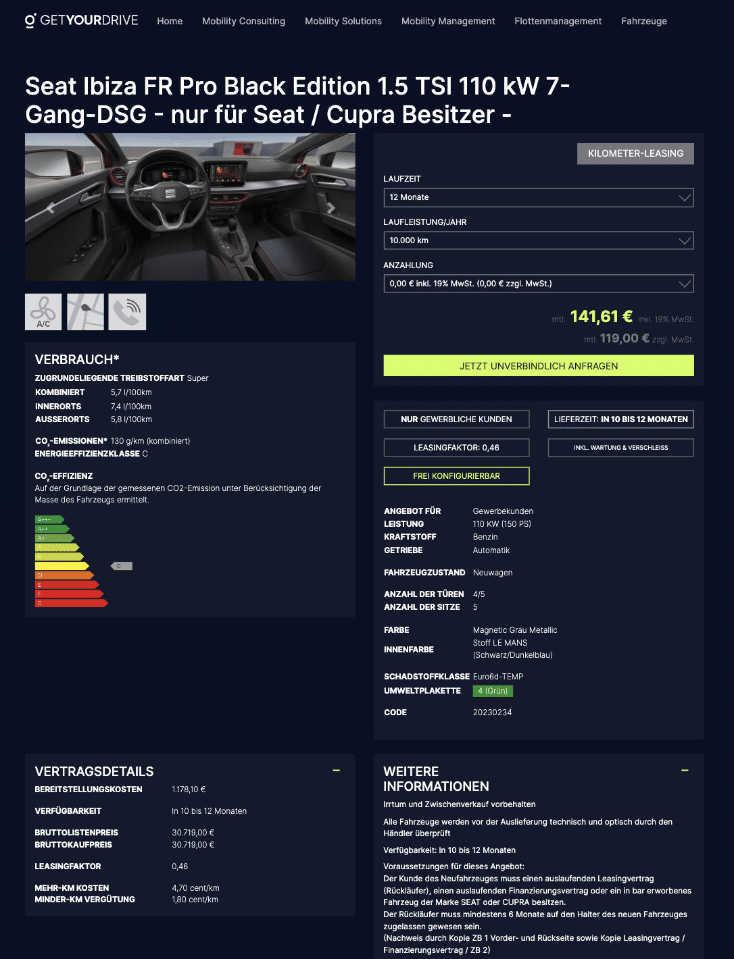This screenshot has height=959, width=734.
Task: Click the Nur gewerbliche Kunden badge
Action: (456, 419)
